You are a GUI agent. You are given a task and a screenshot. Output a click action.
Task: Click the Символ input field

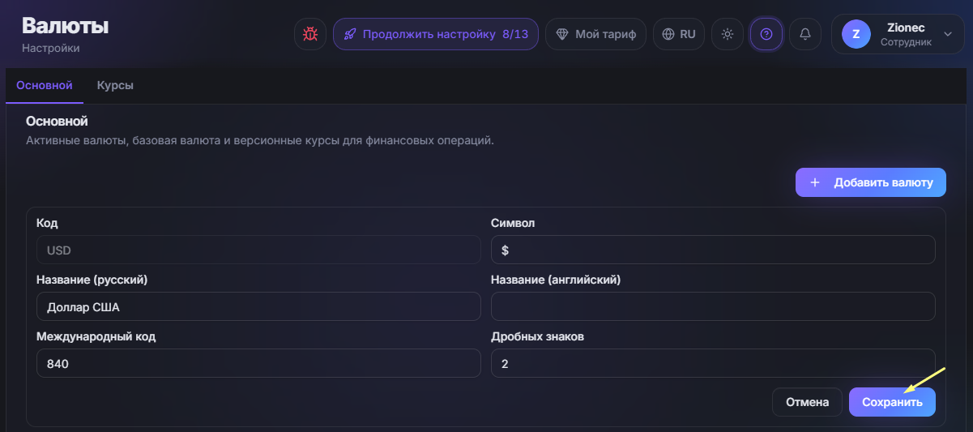click(x=713, y=250)
